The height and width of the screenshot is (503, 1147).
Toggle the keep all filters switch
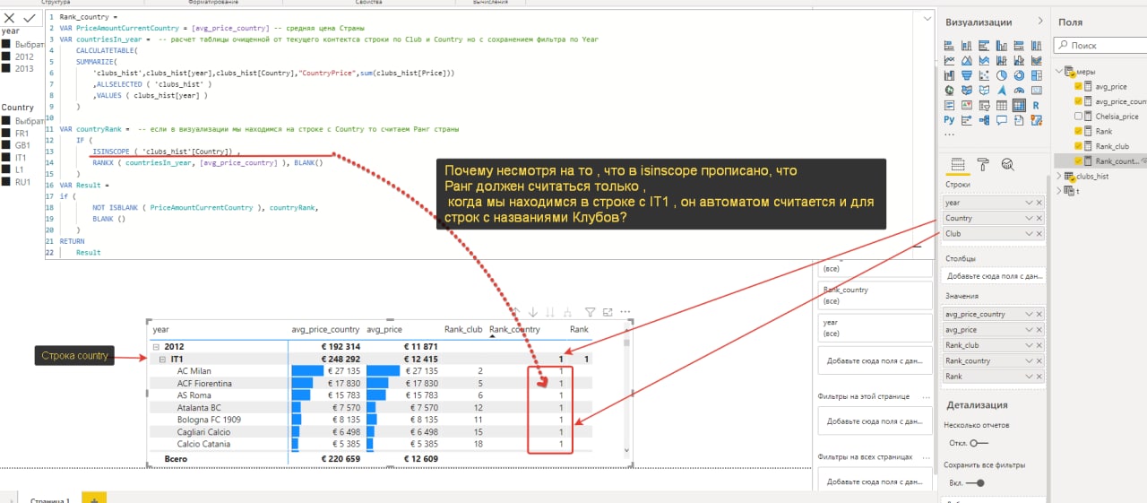[x=977, y=482]
